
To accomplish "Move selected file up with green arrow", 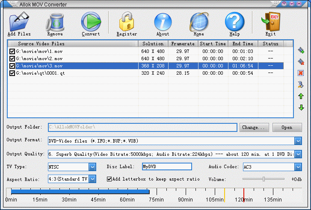I will point(301,96).
